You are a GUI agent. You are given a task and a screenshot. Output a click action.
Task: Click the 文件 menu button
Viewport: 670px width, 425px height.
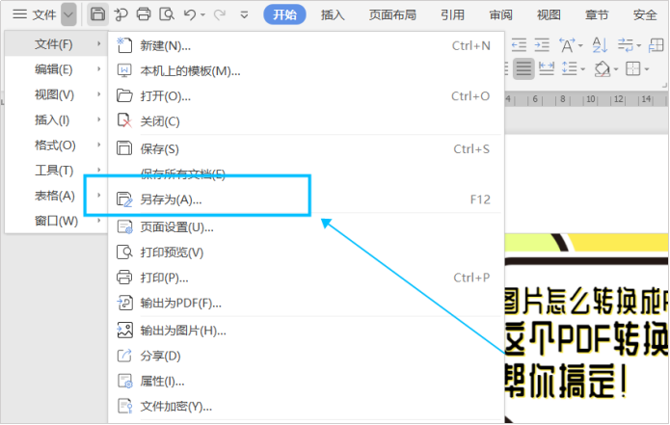44,15
